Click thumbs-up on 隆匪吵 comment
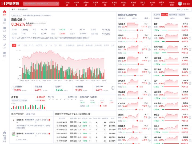This screenshot has width=192, height=144. [x=49, y=134]
